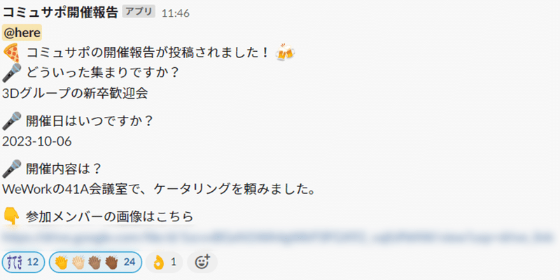Screen dimensions: 560x280
Task: Click the 11:46 message timestamp
Action: pyautogui.click(x=176, y=13)
